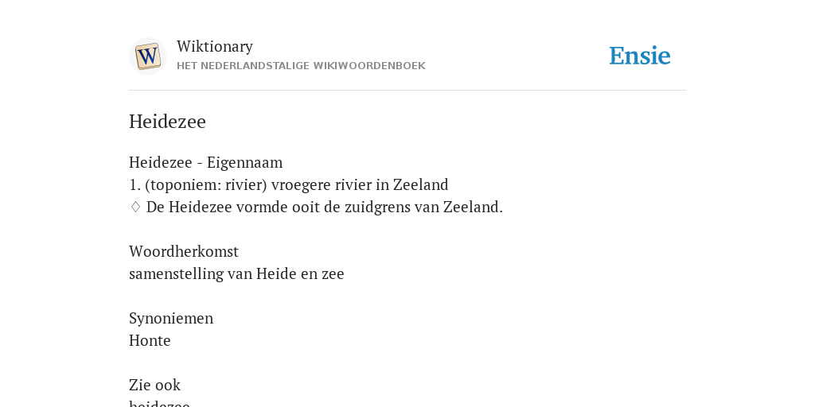This screenshot has width=815, height=407.
Task: Click the Zie ook section label
Action: click(x=154, y=386)
